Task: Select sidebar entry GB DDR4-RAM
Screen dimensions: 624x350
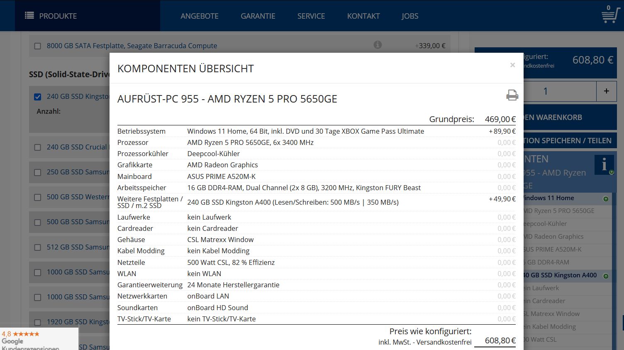Action: pyautogui.click(x=567, y=262)
